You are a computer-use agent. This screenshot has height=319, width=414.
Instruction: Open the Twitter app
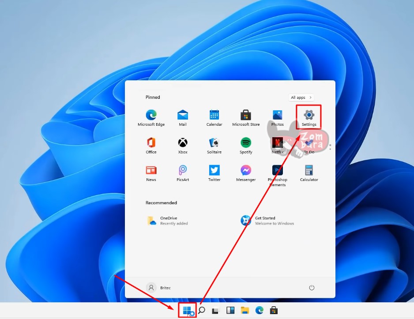(x=214, y=173)
